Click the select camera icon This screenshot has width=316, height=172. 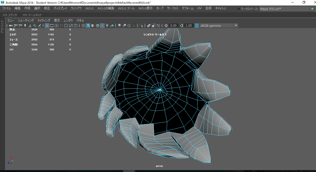coord(11,26)
